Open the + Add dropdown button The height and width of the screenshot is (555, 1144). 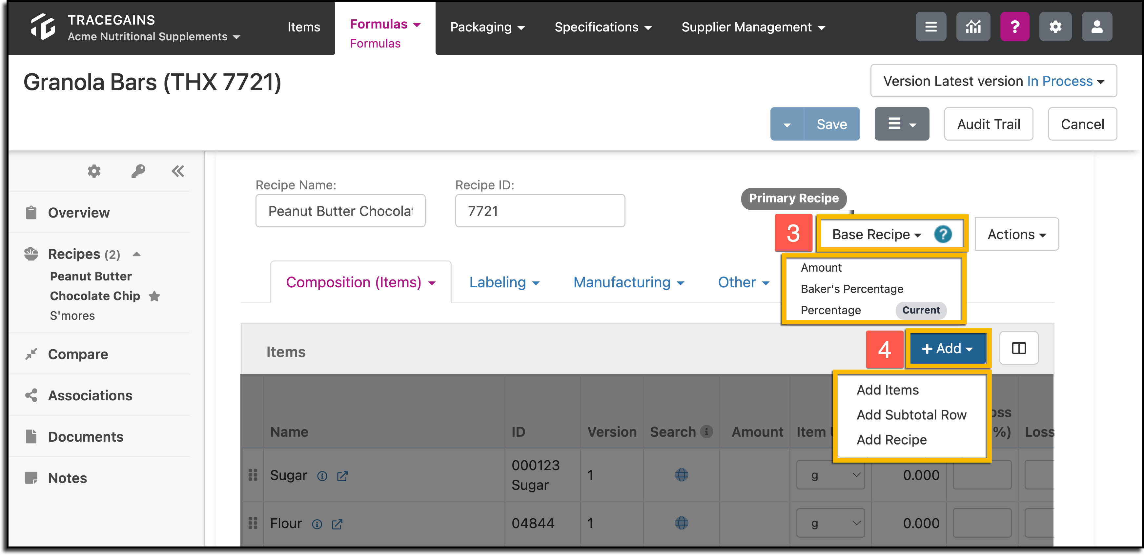(x=947, y=348)
